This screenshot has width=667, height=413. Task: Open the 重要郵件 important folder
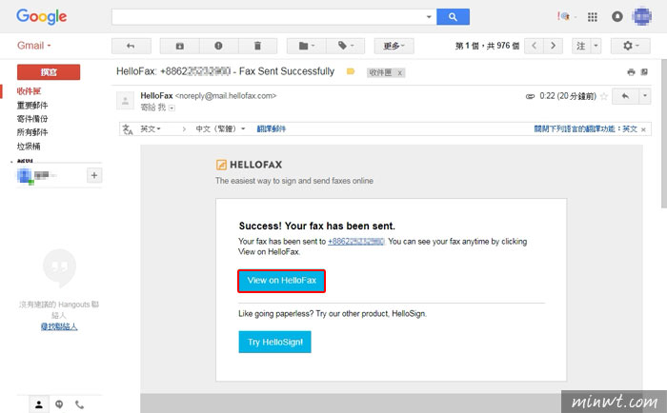click(x=32, y=105)
